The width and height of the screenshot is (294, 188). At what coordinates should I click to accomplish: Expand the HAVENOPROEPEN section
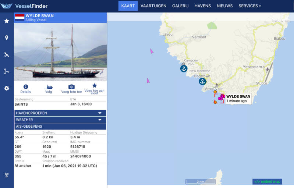[x=60, y=113]
